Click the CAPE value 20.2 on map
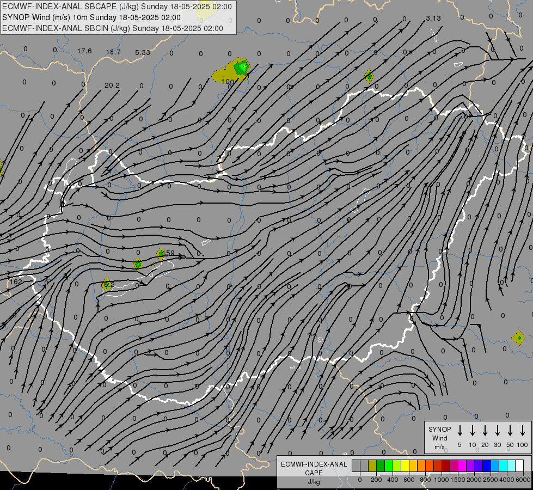This screenshot has width=533, height=490. 112,85
